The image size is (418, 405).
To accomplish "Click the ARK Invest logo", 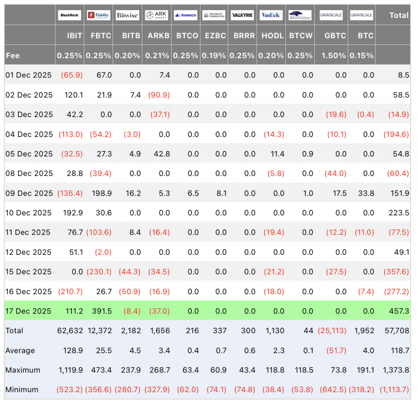I will click(x=156, y=15).
